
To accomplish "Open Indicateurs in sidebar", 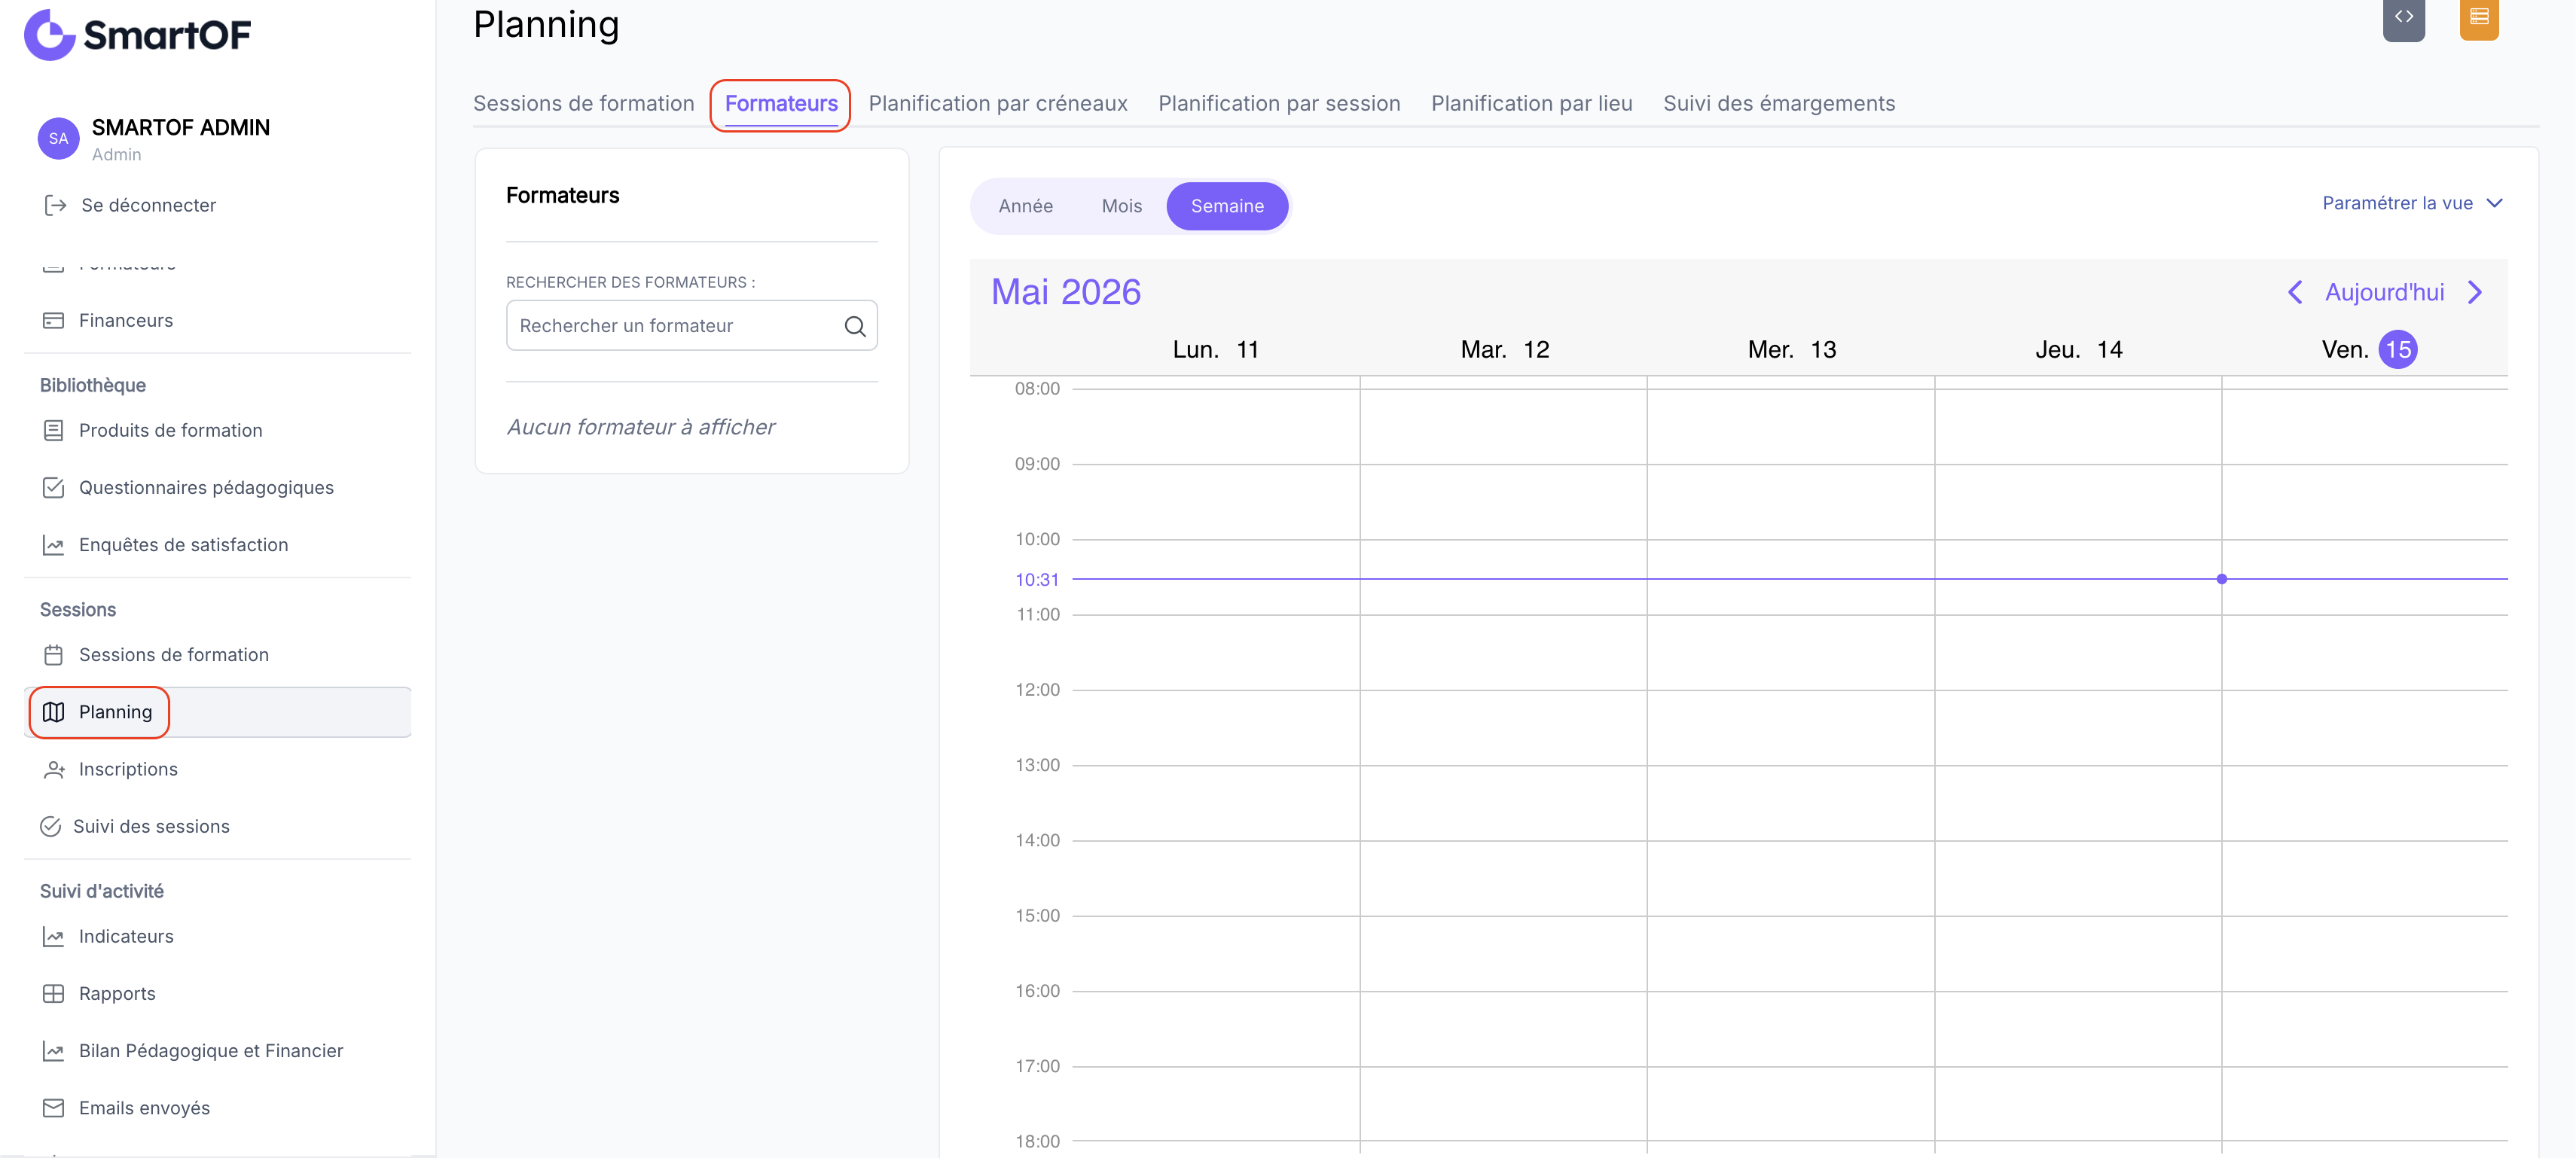I will point(126,936).
